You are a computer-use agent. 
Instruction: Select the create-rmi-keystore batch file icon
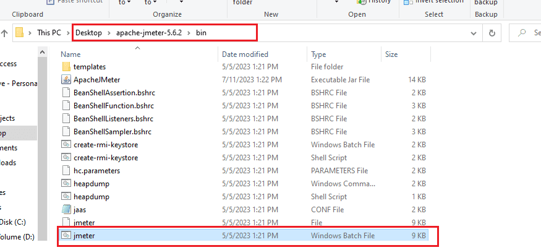67,145
